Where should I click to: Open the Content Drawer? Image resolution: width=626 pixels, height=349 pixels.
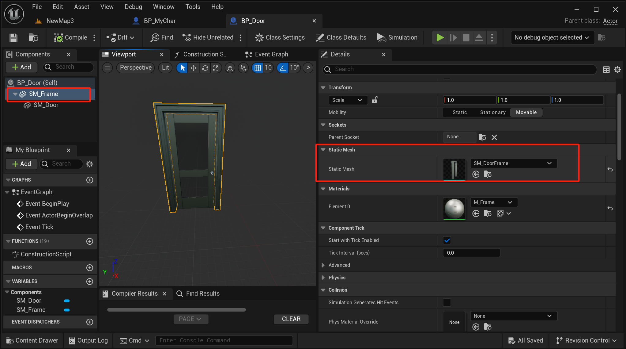[x=32, y=340]
